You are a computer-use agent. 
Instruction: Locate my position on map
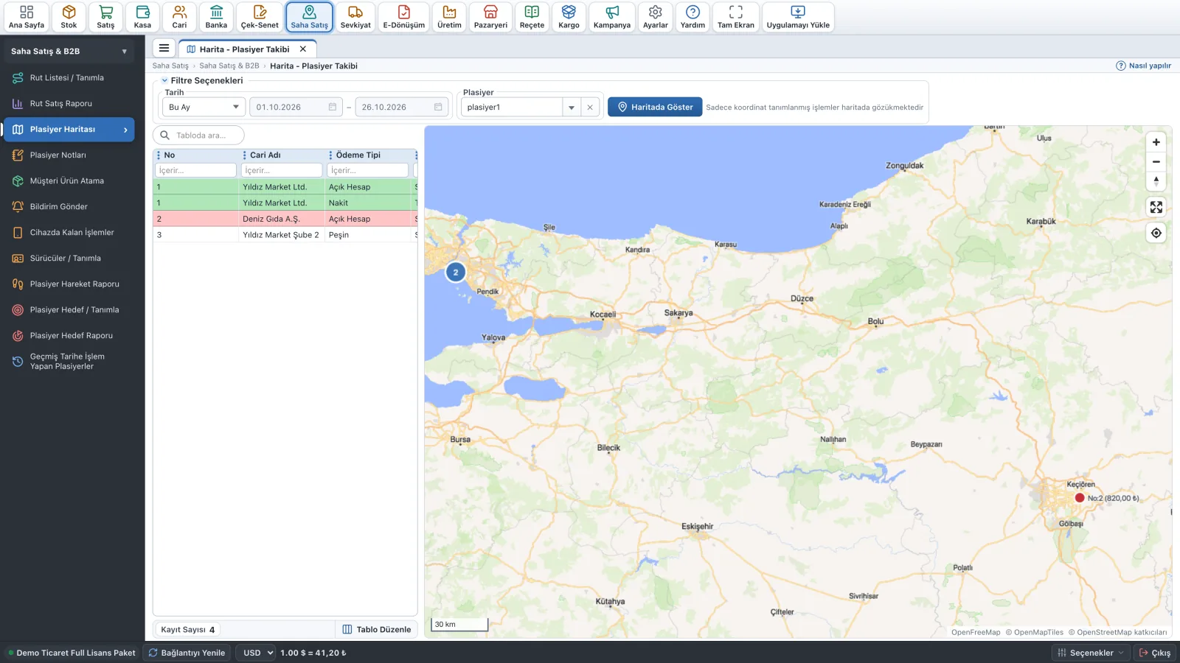point(1156,233)
